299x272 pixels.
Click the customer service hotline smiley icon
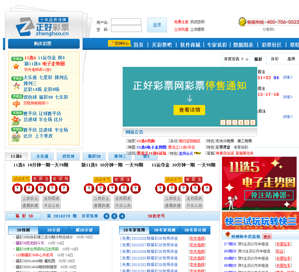(242, 22)
